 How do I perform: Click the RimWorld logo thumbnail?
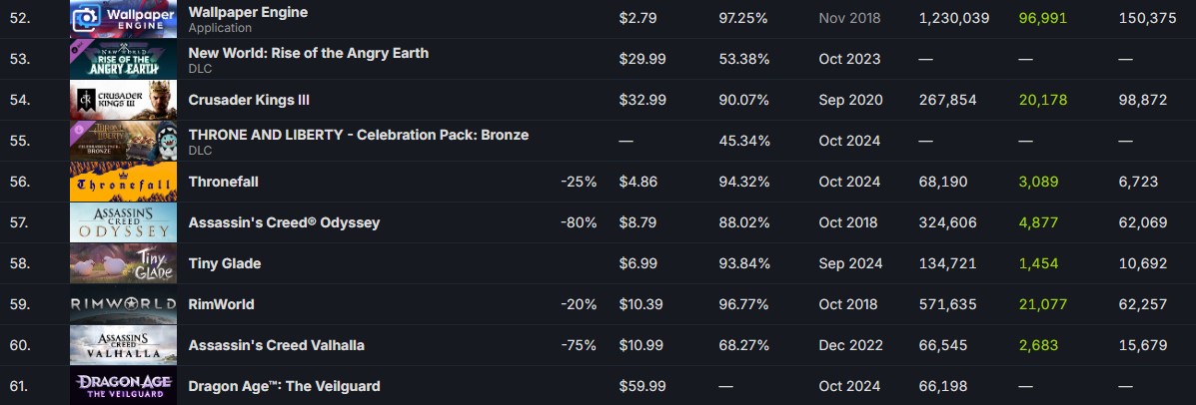[x=124, y=304]
